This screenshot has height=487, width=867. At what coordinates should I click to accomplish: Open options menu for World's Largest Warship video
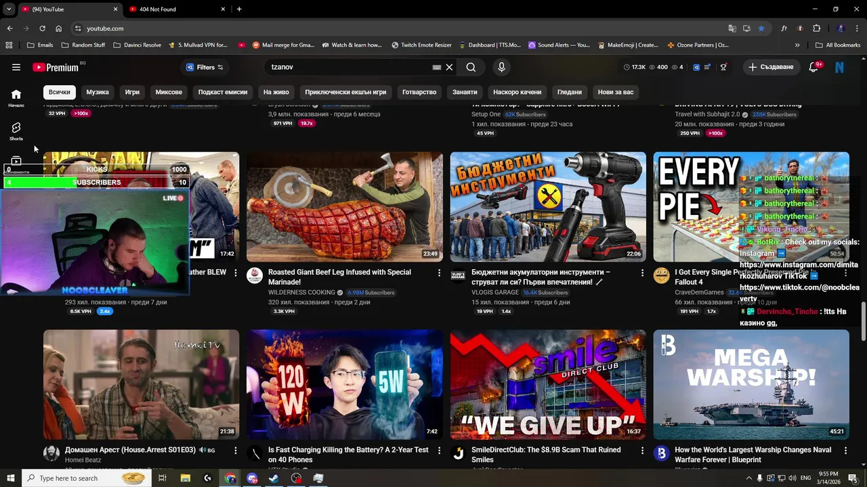(x=845, y=450)
